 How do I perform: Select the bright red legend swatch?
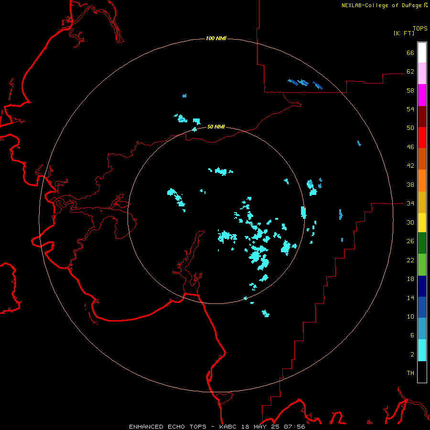422,138
